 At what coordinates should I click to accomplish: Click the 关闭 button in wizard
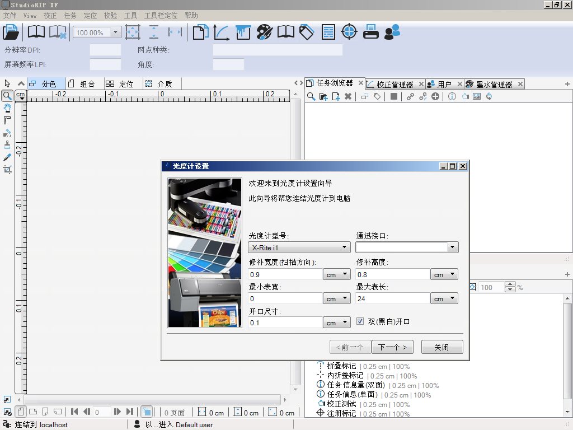442,347
